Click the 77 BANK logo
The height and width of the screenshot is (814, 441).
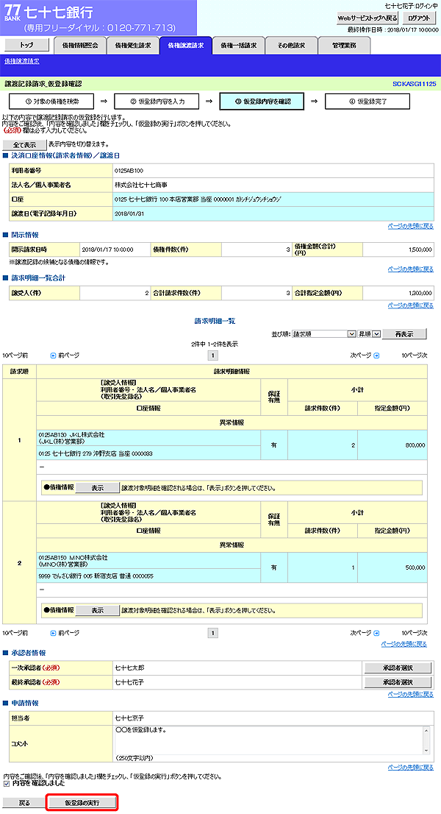13,13
